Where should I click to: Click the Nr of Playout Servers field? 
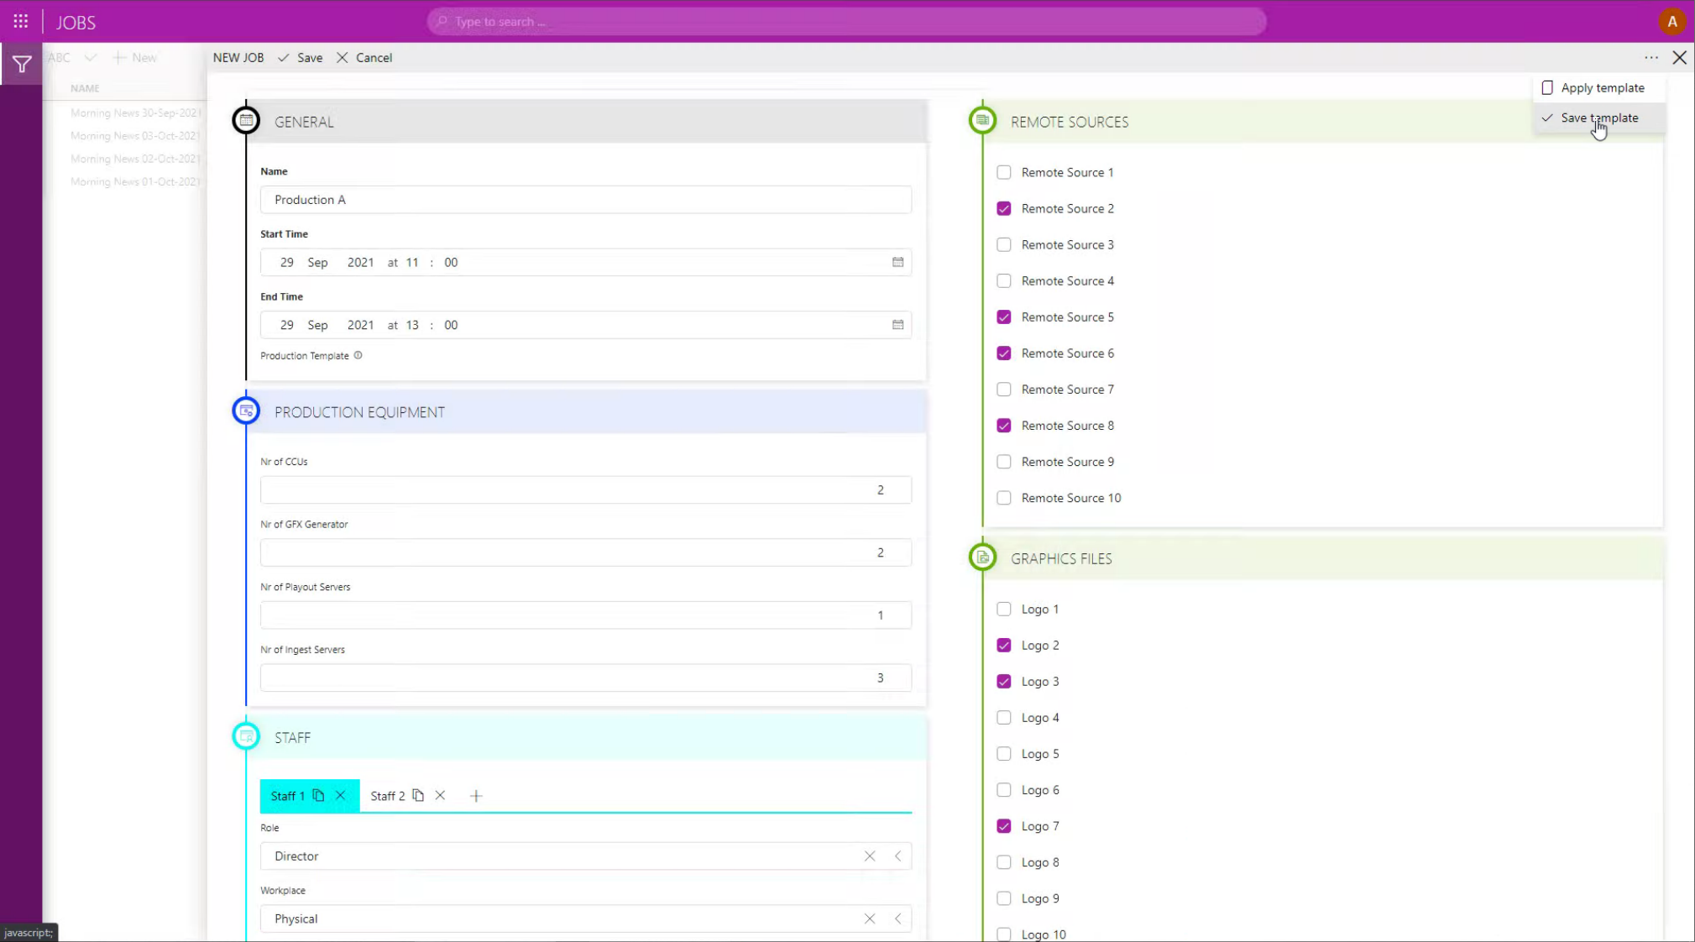coord(585,615)
